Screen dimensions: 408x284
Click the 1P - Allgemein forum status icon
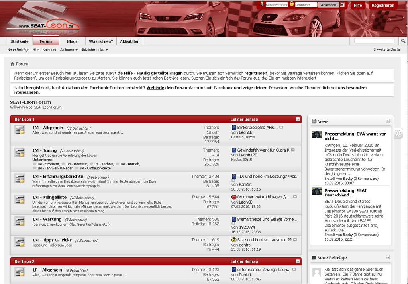point(20,272)
